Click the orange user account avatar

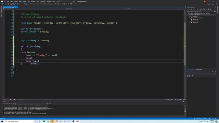pos(205,1)
